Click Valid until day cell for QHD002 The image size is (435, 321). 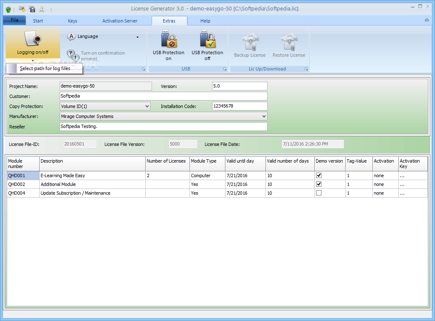(x=245, y=184)
